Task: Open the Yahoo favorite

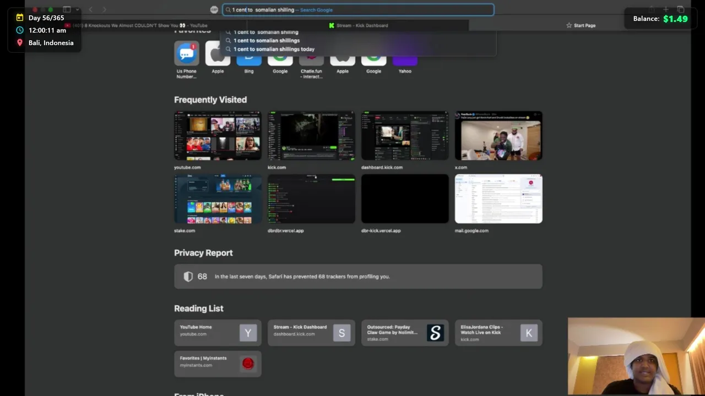Action: click(x=405, y=59)
